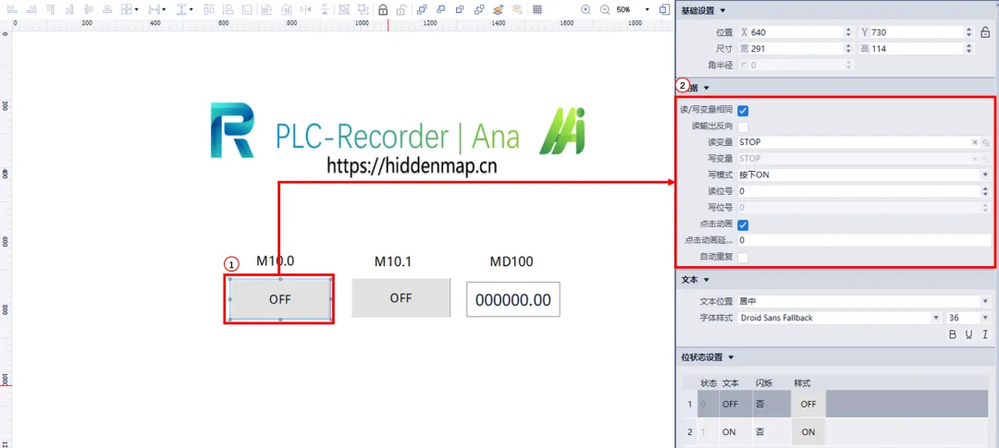Click the center horizontally alignment icon
Image resolution: width=999 pixels, height=448 pixels.
click(89, 9)
